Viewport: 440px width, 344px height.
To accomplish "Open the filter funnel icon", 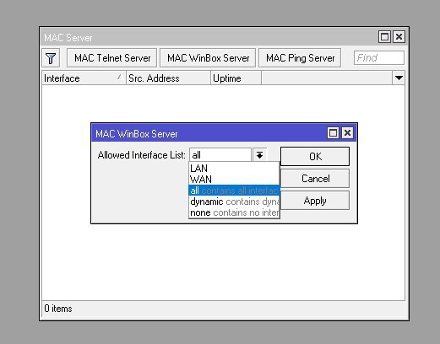I will click(51, 58).
